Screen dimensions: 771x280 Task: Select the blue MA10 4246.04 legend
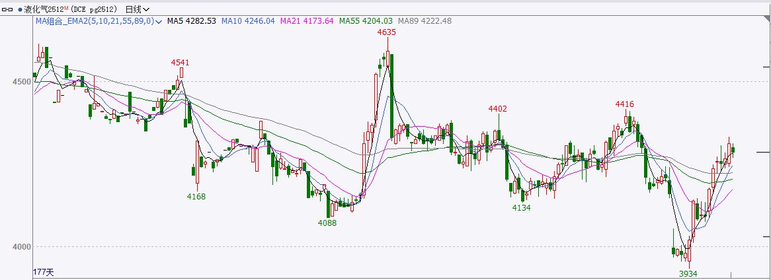(x=248, y=21)
